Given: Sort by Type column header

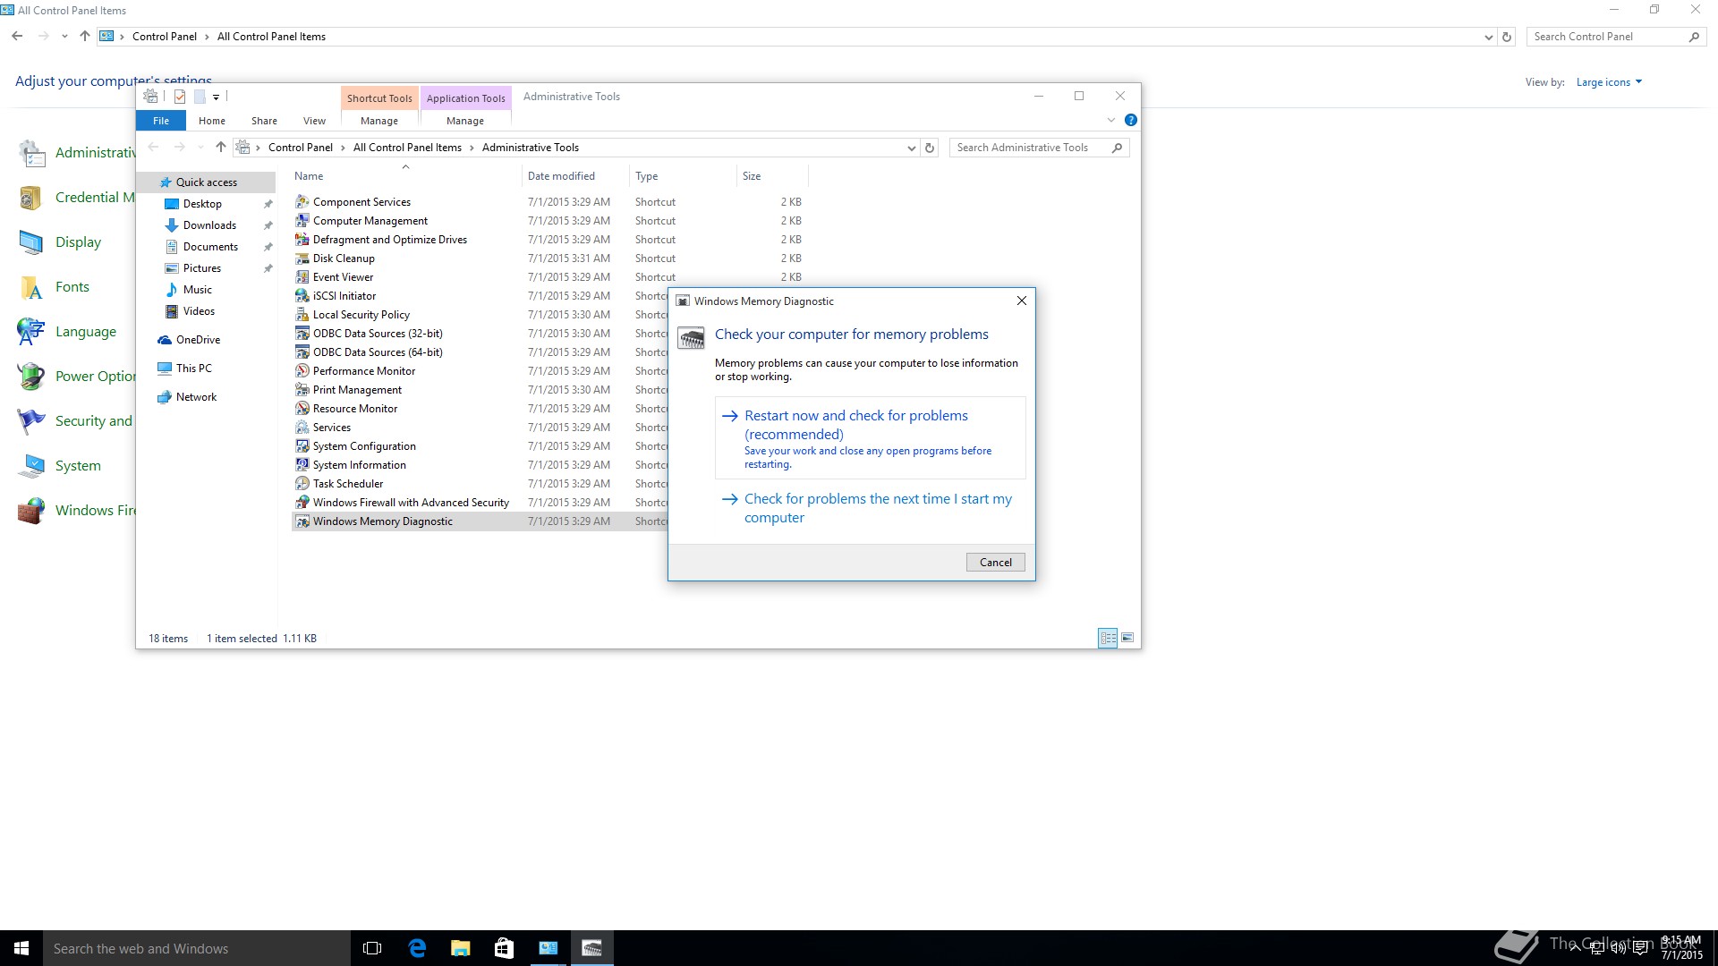Looking at the screenshot, I should point(682,176).
